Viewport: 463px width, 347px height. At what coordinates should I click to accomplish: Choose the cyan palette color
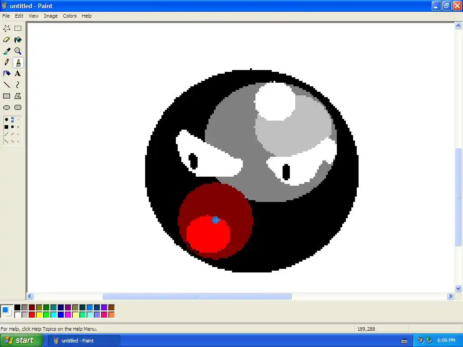(53, 315)
